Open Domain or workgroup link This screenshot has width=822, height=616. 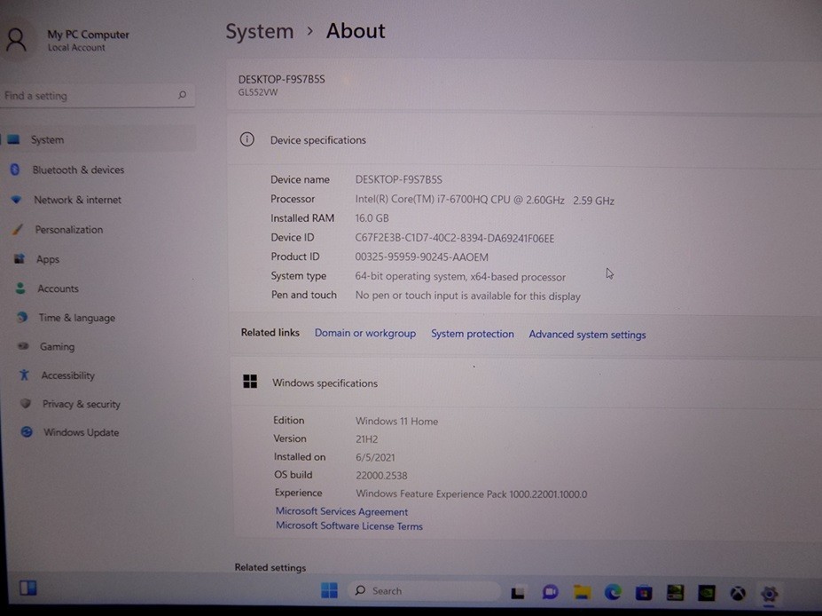(364, 333)
